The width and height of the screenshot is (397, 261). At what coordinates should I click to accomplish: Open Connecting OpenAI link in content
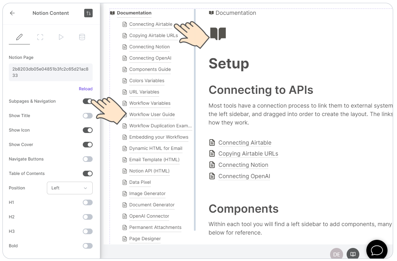click(x=244, y=176)
